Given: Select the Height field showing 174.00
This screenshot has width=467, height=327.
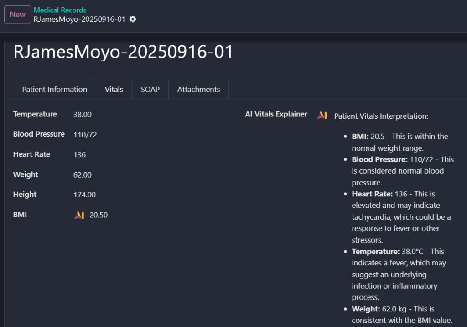Looking at the screenshot, I should [x=85, y=195].
